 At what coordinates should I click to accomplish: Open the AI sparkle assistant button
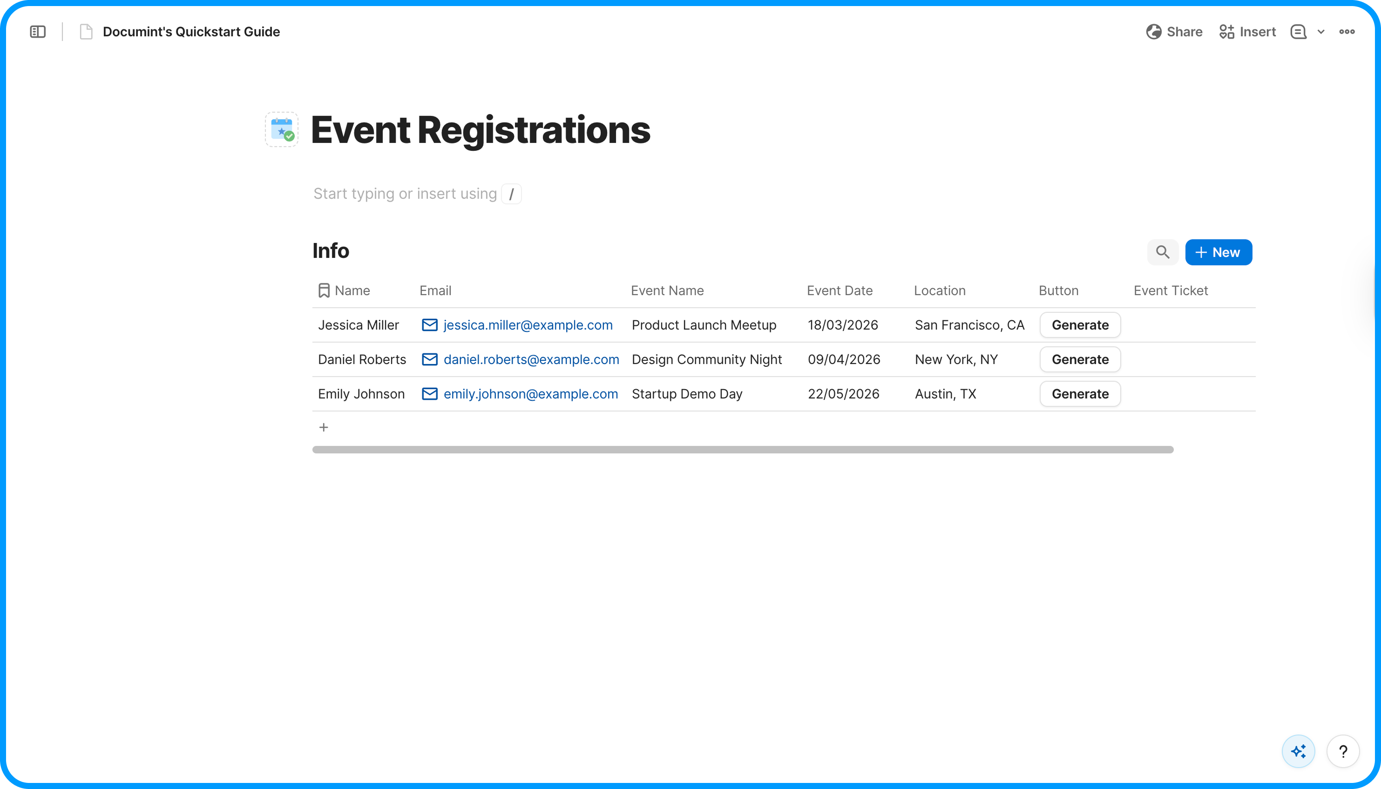pos(1298,751)
